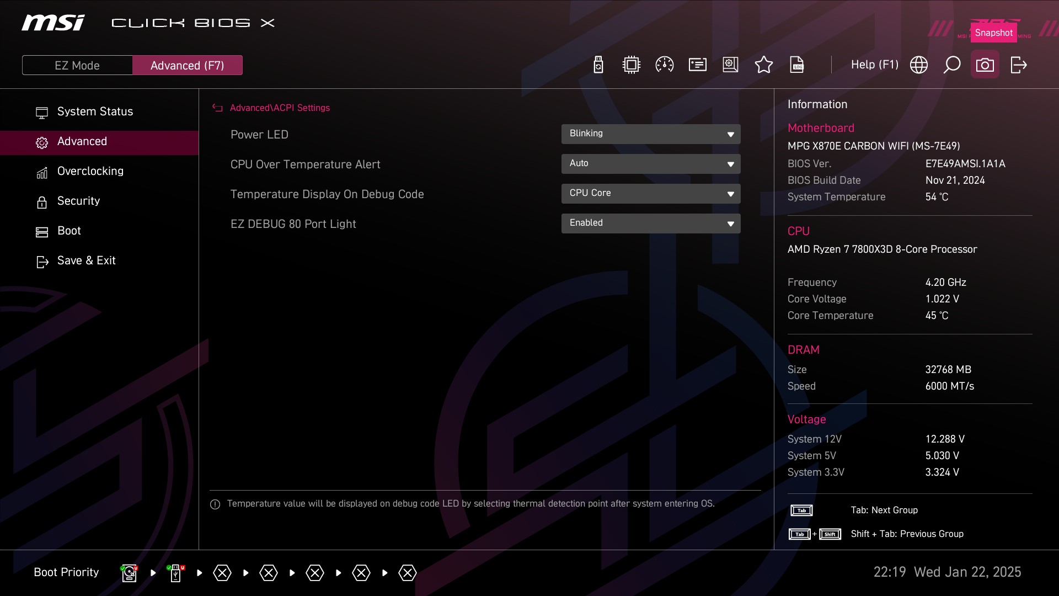Open the Help (F1) link
The image size is (1059, 596).
(874, 65)
